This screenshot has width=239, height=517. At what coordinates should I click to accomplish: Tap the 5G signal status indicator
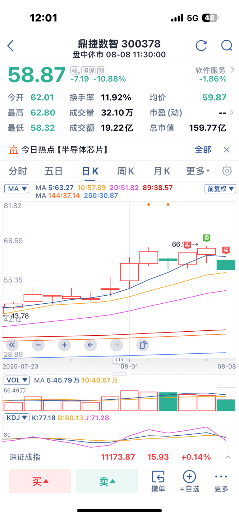[x=193, y=18]
